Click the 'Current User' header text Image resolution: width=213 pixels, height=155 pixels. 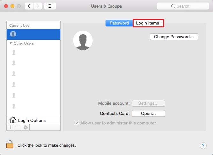tap(20, 25)
